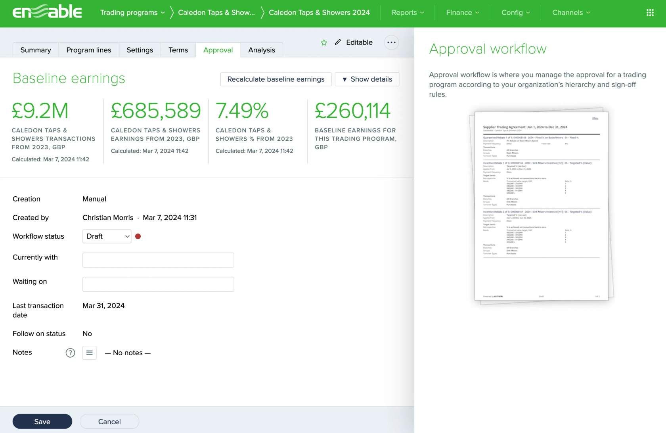This screenshot has width=666, height=433.
Task: Open the Finance menu
Action: coord(462,13)
